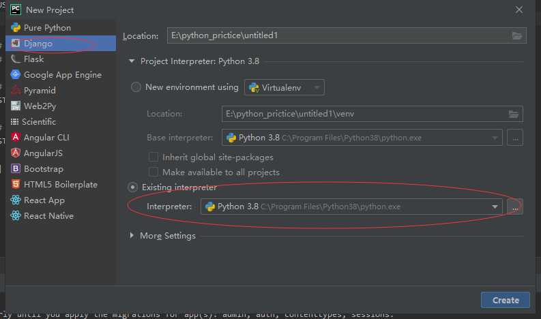Click the Django project type icon
This screenshot has width=541, height=319.
(16, 44)
